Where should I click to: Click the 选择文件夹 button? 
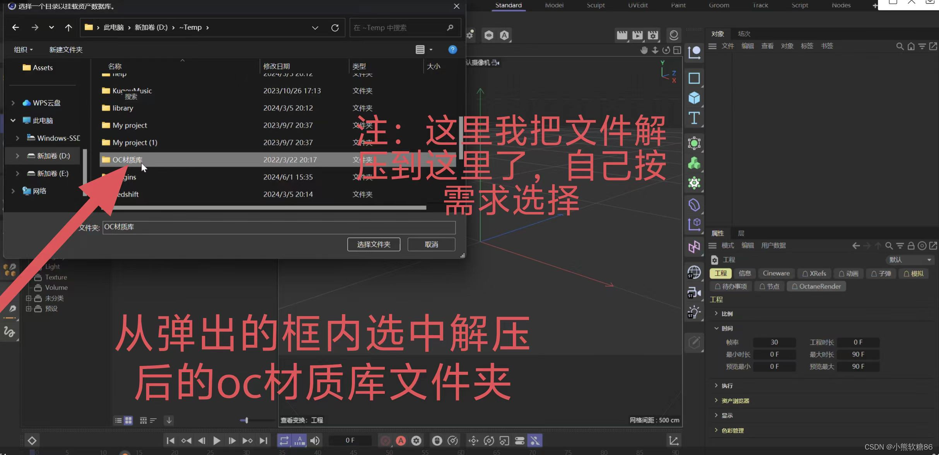pyautogui.click(x=373, y=244)
